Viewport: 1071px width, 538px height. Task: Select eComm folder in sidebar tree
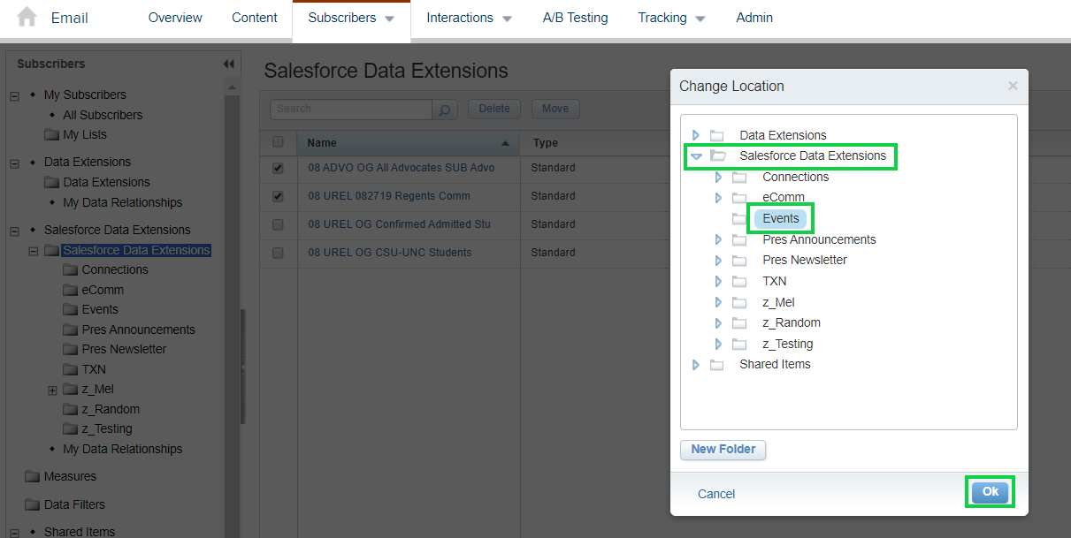click(x=103, y=290)
